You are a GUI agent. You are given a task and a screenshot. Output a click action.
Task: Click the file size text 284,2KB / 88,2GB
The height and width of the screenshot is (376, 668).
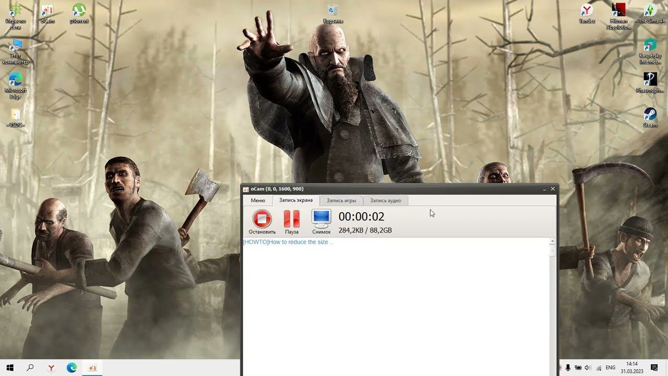pos(365,230)
